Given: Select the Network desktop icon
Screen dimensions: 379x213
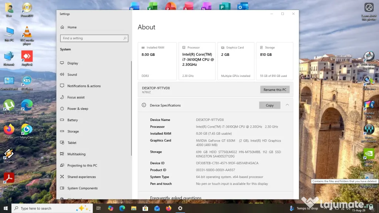Looking at the screenshot, I should tap(9, 59).
